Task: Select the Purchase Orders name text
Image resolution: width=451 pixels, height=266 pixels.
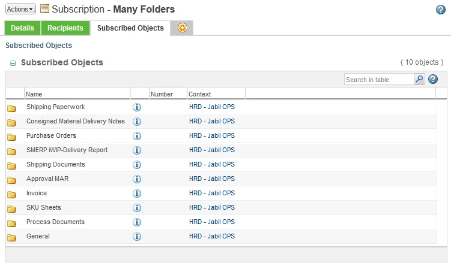Action: point(51,135)
